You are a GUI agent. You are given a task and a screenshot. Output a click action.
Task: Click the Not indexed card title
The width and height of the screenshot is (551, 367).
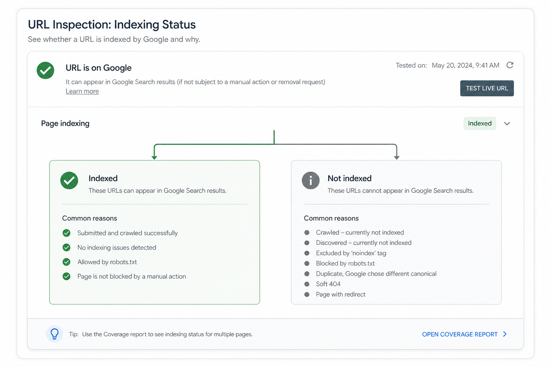[x=349, y=178]
